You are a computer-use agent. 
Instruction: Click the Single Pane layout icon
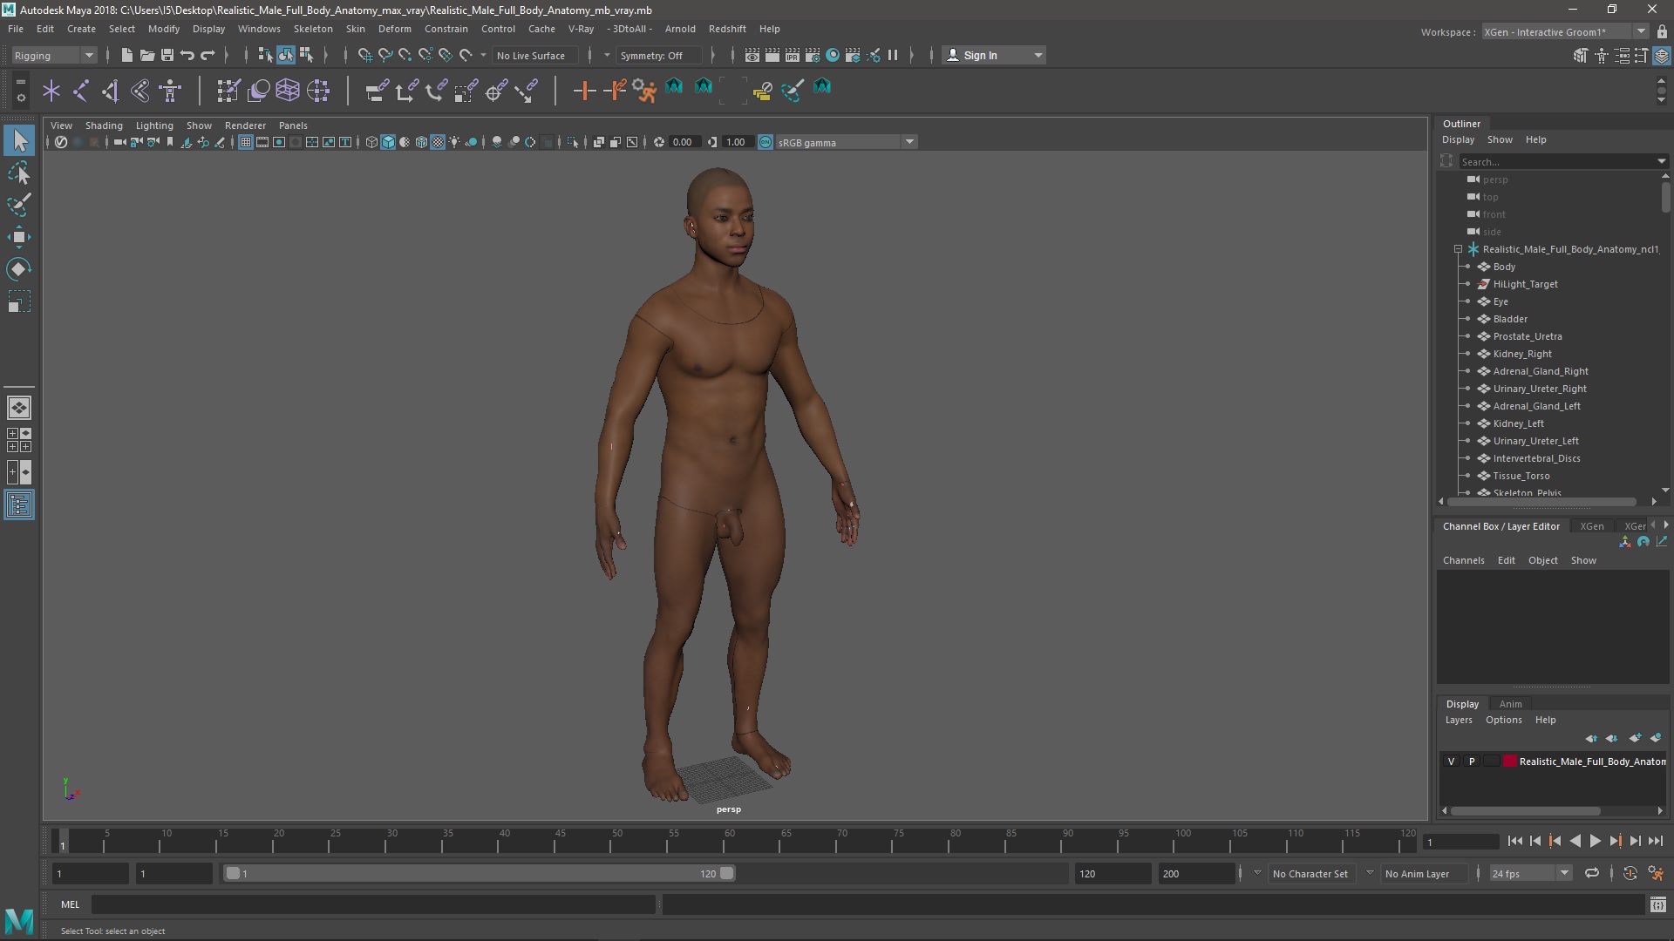19,407
